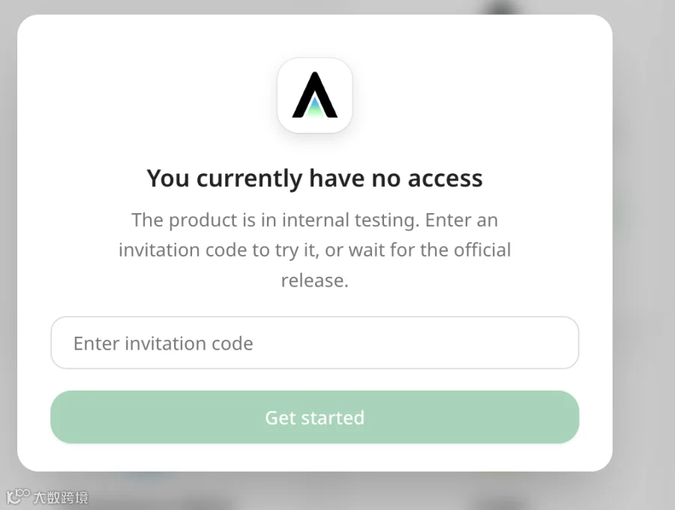Click the word 'You' in the heading

click(168, 178)
